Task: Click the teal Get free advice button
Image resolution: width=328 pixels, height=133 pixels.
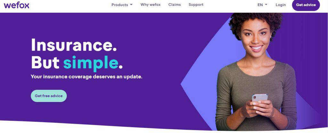Action: click(x=49, y=96)
